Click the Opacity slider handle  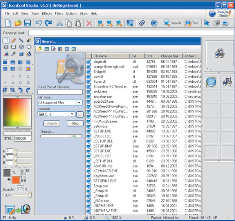coord(30,195)
